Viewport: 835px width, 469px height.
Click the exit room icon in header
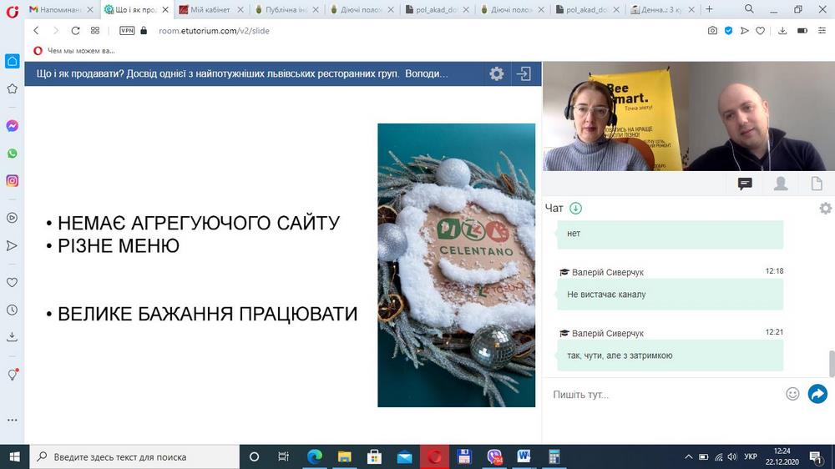524,73
